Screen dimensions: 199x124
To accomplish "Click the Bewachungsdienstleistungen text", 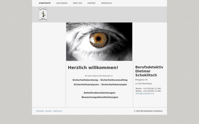I will pyautogui.click(x=100, y=97).
